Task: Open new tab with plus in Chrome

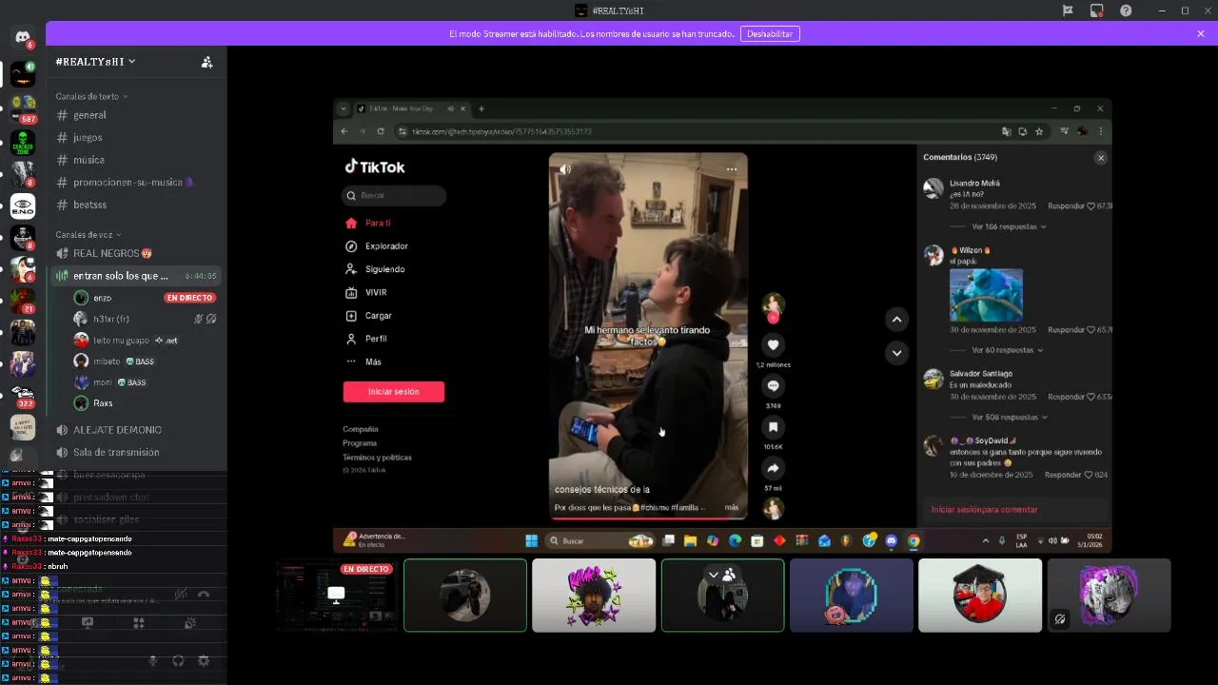Action: pyautogui.click(x=481, y=108)
